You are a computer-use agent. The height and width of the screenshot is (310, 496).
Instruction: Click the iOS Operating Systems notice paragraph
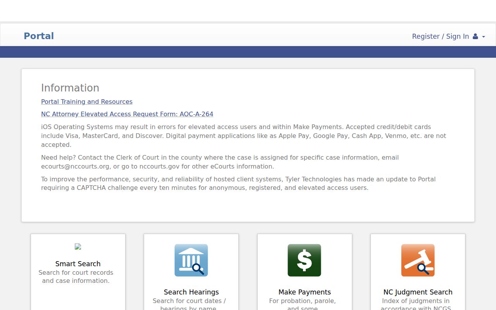tap(244, 136)
